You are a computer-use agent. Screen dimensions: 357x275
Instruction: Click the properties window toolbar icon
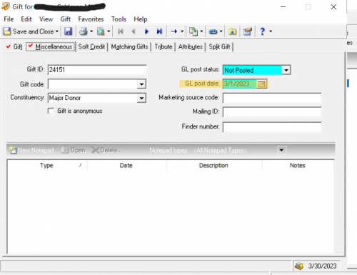pyautogui.click(x=248, y=31)
